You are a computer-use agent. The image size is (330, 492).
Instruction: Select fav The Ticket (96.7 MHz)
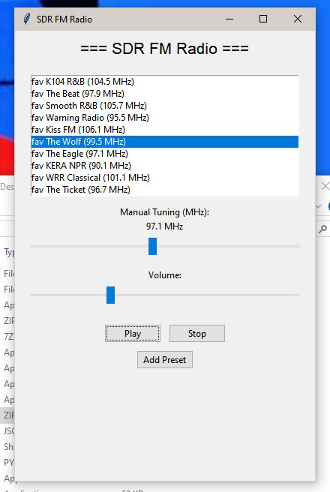165,189
